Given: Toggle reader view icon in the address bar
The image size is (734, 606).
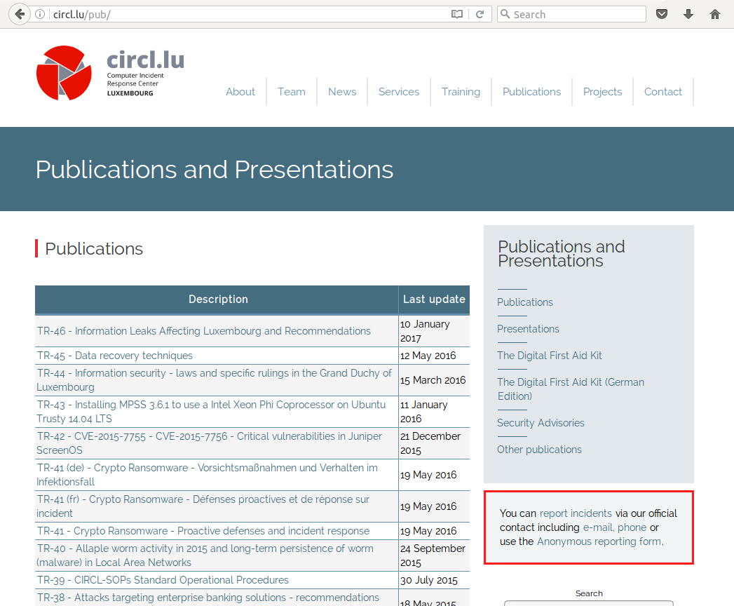Looking at the screenshot, I should point(457,14).
